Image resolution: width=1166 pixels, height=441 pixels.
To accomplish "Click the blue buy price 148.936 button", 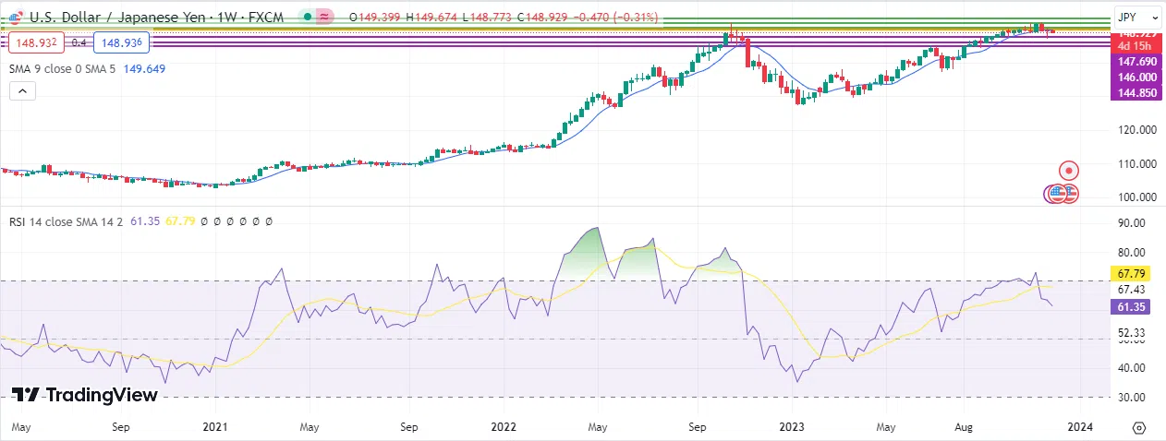I will coord(121,42).
